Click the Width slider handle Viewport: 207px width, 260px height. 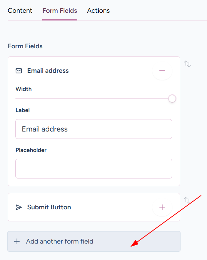[x=172, y=99]
